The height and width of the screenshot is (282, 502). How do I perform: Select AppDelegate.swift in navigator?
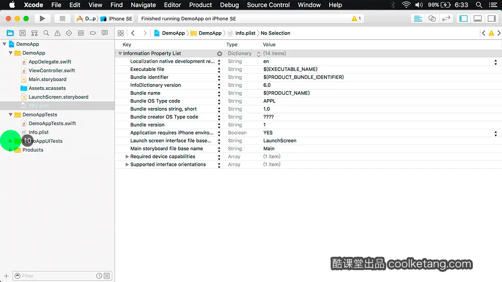point(49,62)
